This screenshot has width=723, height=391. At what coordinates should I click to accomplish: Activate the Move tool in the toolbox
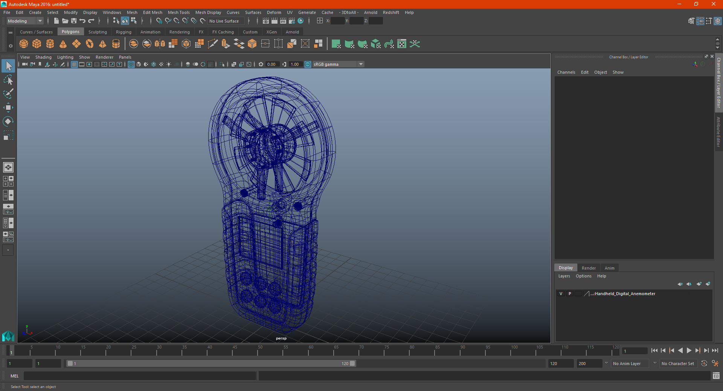tap(8, 108)
